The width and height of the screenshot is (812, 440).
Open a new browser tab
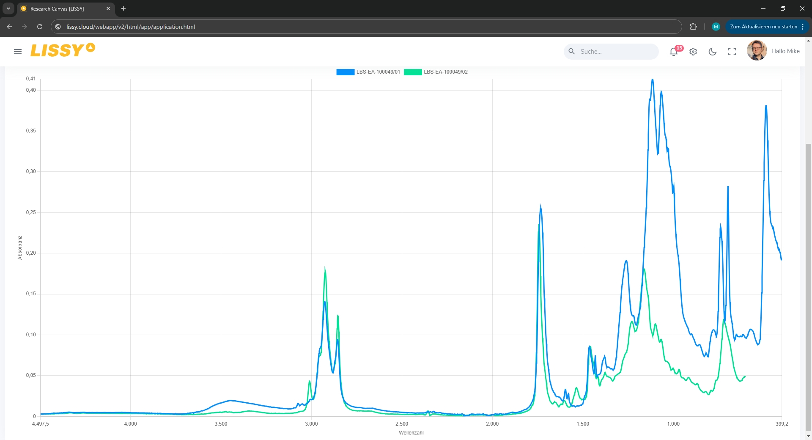click(x=123, y=8)
